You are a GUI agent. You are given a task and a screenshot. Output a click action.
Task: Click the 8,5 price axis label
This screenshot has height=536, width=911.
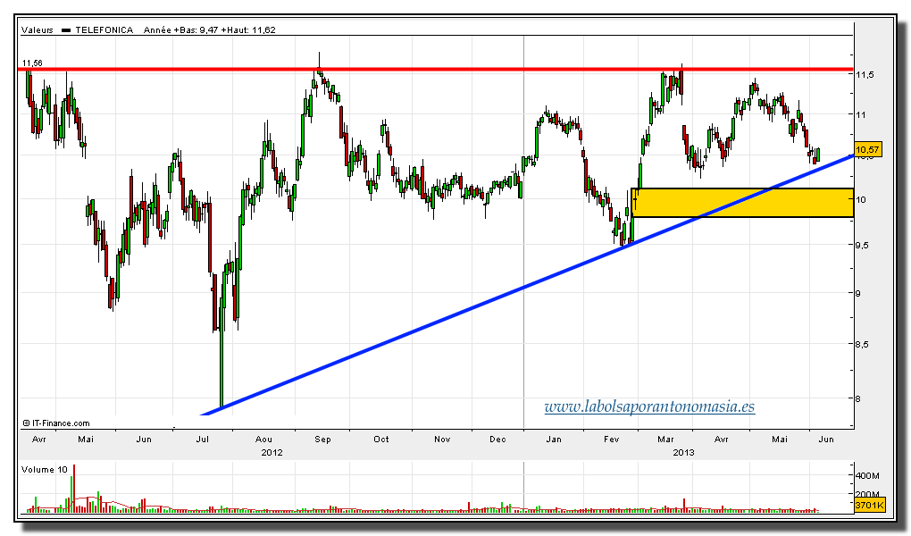(863, 344)
